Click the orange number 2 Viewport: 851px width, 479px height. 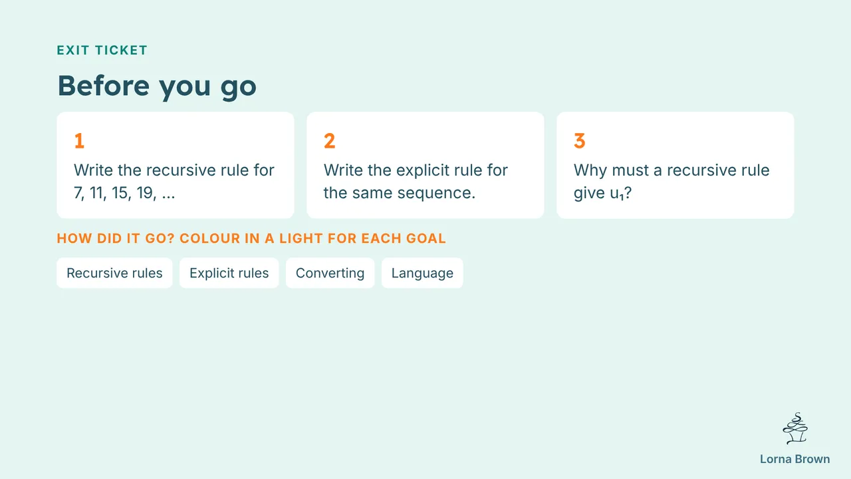(330, 141)
